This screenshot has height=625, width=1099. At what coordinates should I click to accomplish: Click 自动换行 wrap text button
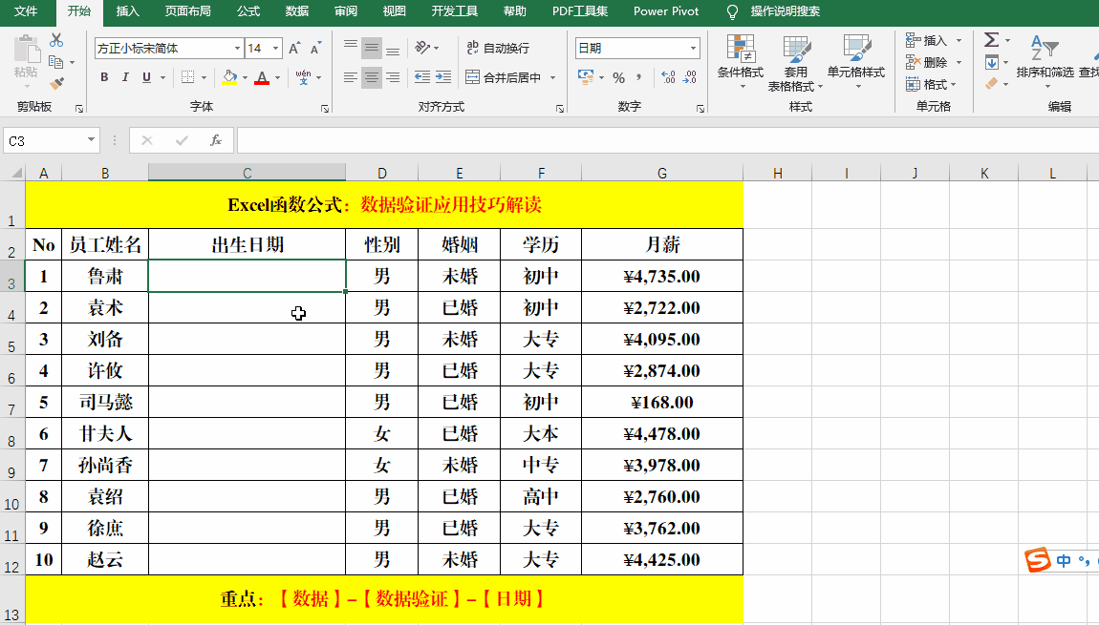498,48
